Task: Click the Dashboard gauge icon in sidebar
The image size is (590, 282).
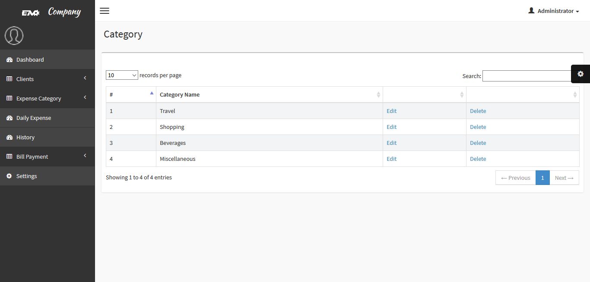Action: coord(10,60)
